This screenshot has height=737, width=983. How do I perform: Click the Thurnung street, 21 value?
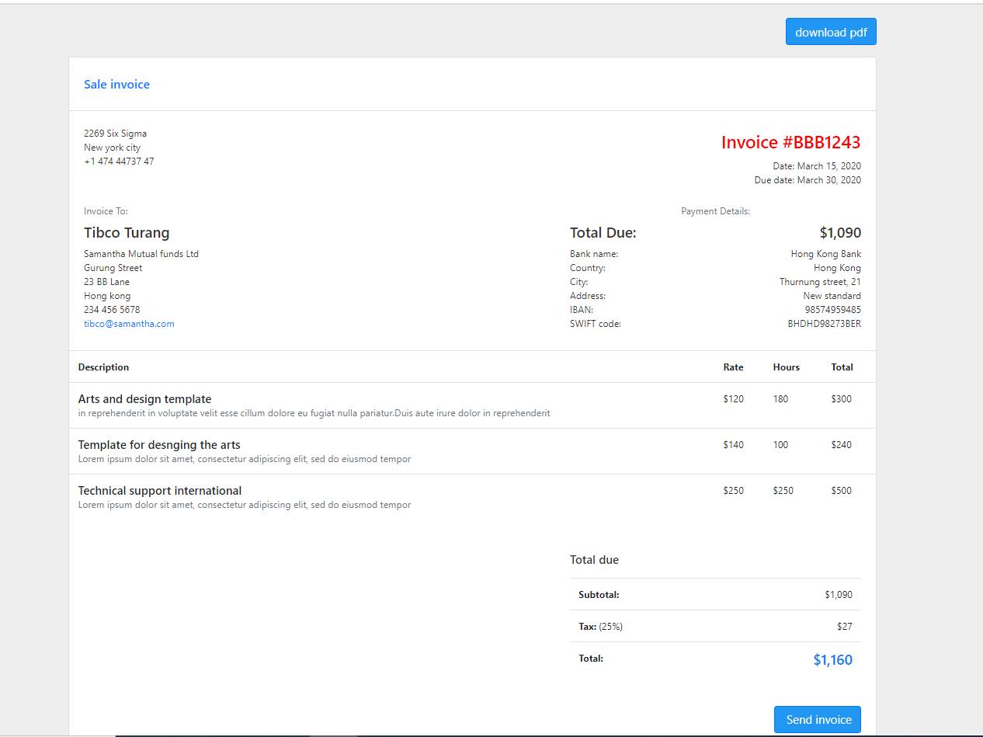820,282
